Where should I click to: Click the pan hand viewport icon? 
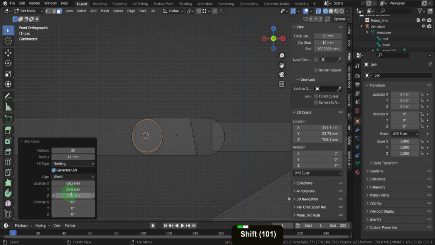click(x=281, y=65)
